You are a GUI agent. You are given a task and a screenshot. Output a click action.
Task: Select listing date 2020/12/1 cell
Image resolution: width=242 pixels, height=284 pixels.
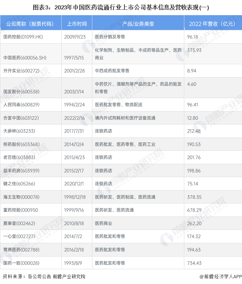point(77,184)
